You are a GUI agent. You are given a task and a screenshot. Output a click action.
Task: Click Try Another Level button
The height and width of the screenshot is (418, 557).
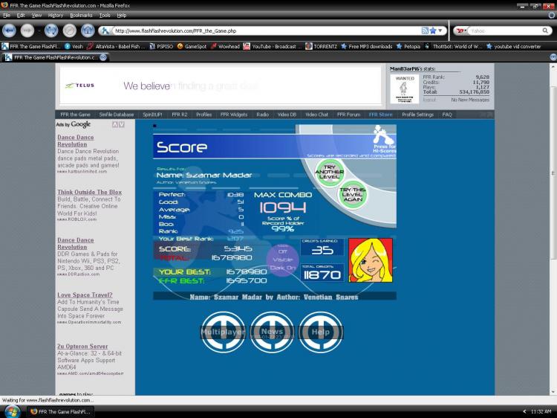[x=330, y=172]
